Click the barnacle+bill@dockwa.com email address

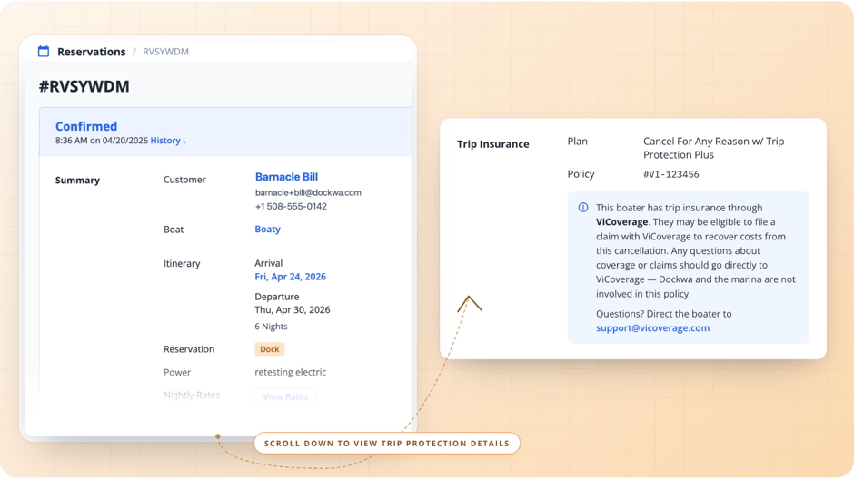[308, 192]
